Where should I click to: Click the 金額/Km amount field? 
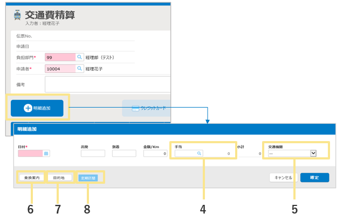pos(154,154)
